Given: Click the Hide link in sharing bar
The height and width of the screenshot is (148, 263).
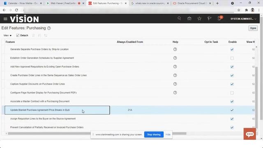Looking at the screenshot, I should point(168,134).
